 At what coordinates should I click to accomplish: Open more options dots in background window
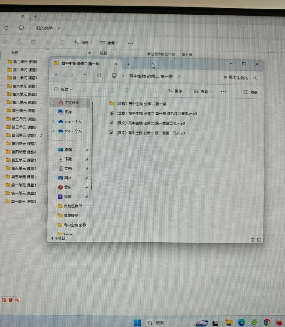[x=130, y=43]
